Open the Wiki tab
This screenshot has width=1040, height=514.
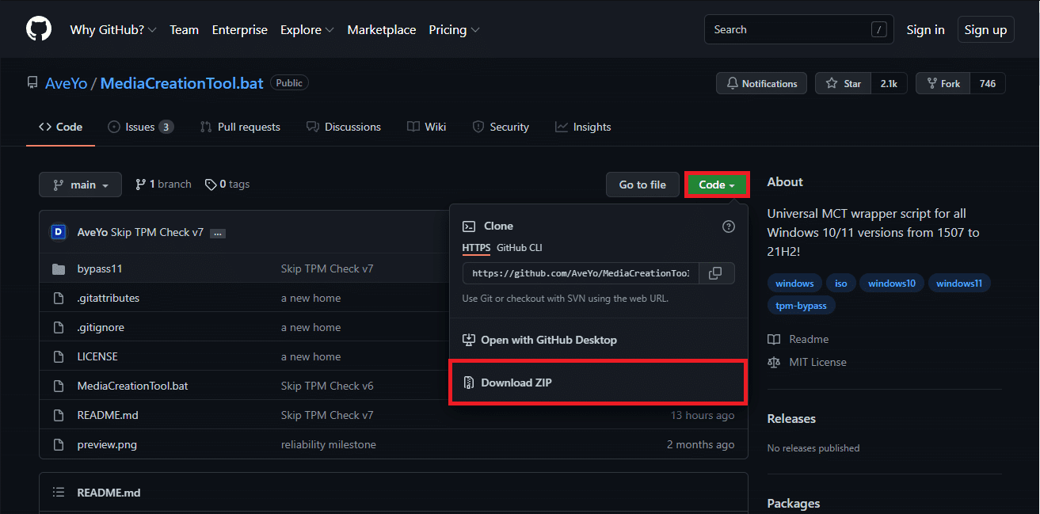coord(427,127)
